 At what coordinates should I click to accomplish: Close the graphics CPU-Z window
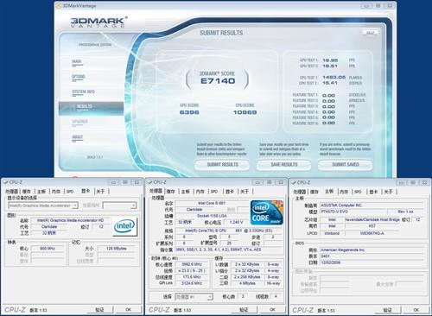tap(137, 182)
